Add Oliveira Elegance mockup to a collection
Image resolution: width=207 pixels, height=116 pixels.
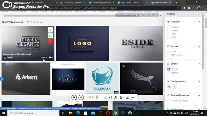(50, 36)
